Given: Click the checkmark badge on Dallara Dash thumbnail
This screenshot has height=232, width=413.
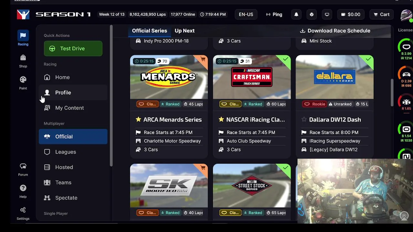Looking at the screenshot, I should tap(368, 60).
